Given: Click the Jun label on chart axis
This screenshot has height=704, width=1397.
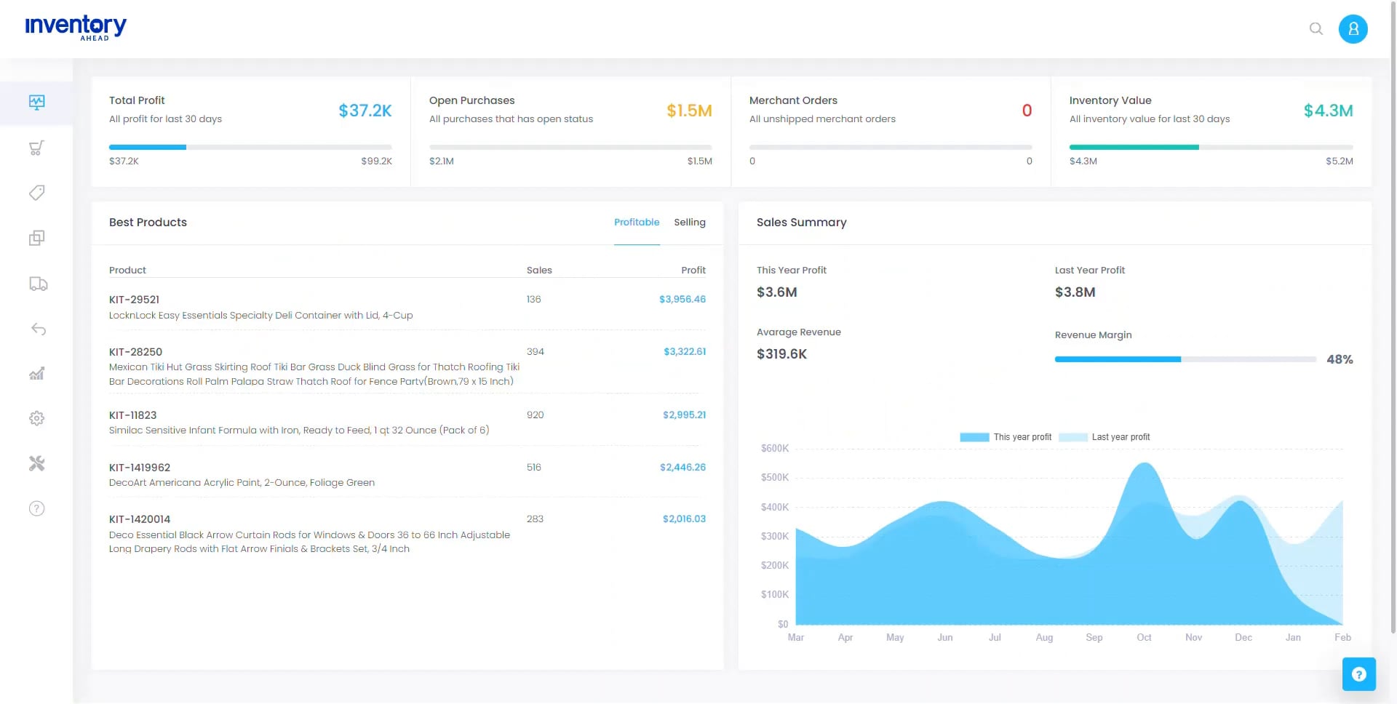Looking at the screenshot, I should coord(944,638).
